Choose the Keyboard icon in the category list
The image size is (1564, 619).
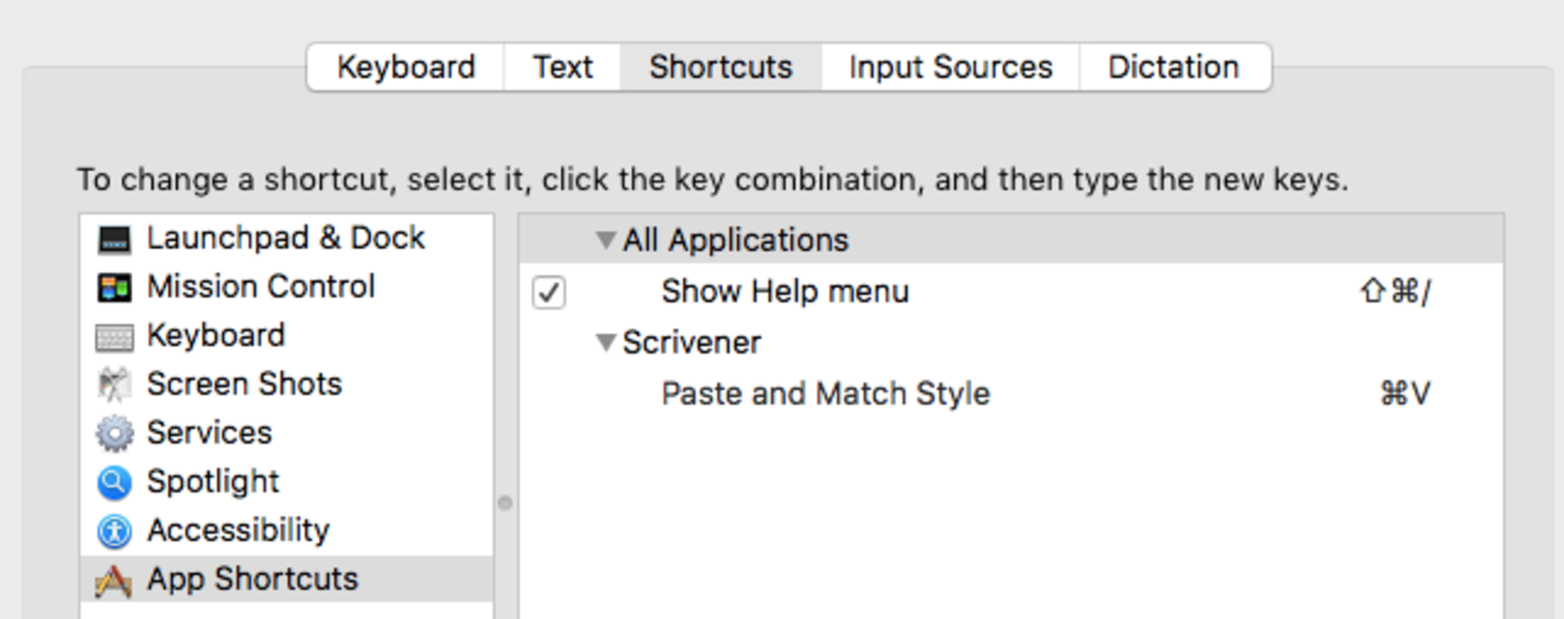coord(114,337)
